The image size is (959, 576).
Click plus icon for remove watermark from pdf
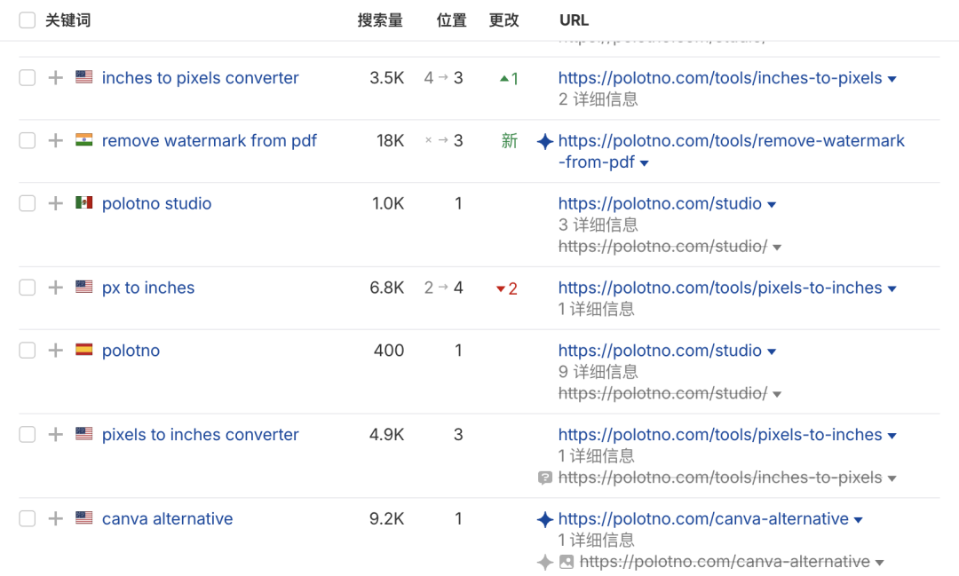pos(56,140)
